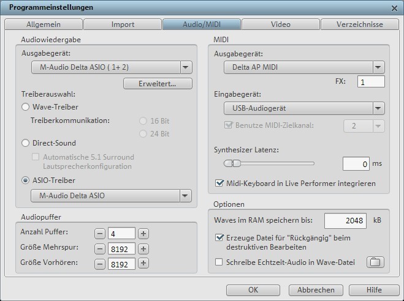The image size is (404, 301).
Task: Confirm settings with OK button
Action: pos(253,290)
